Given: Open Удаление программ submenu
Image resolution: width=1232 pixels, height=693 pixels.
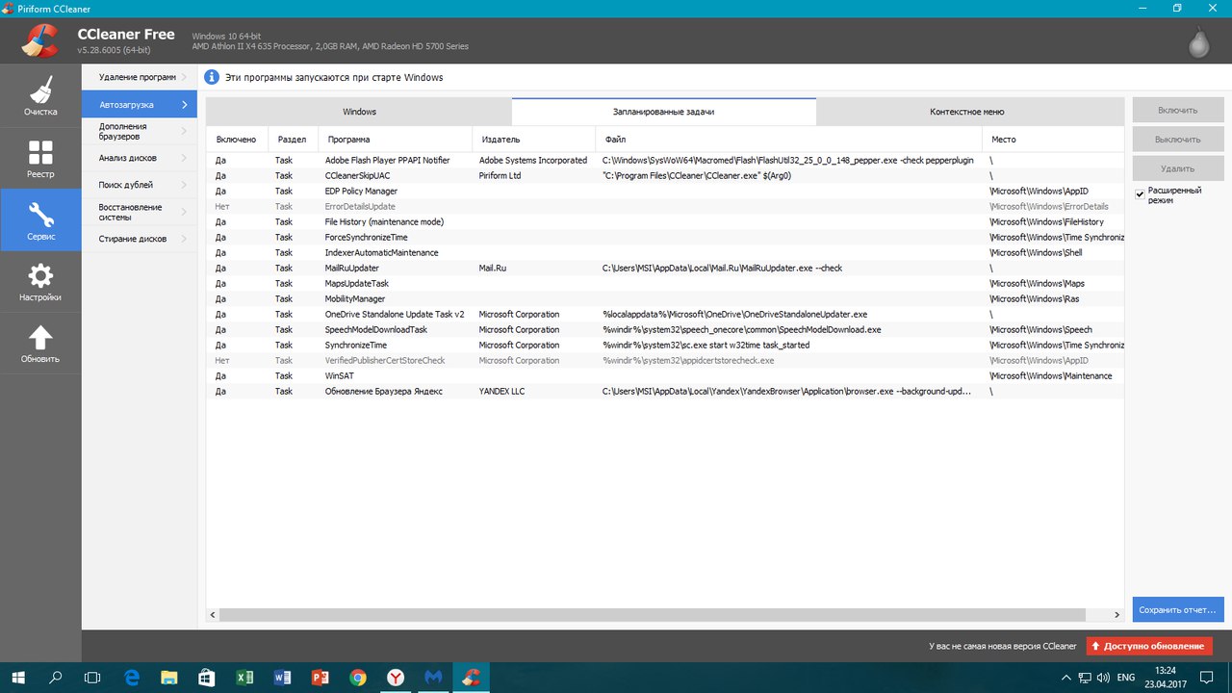Looking at the screenshot, I should [140, 77].
